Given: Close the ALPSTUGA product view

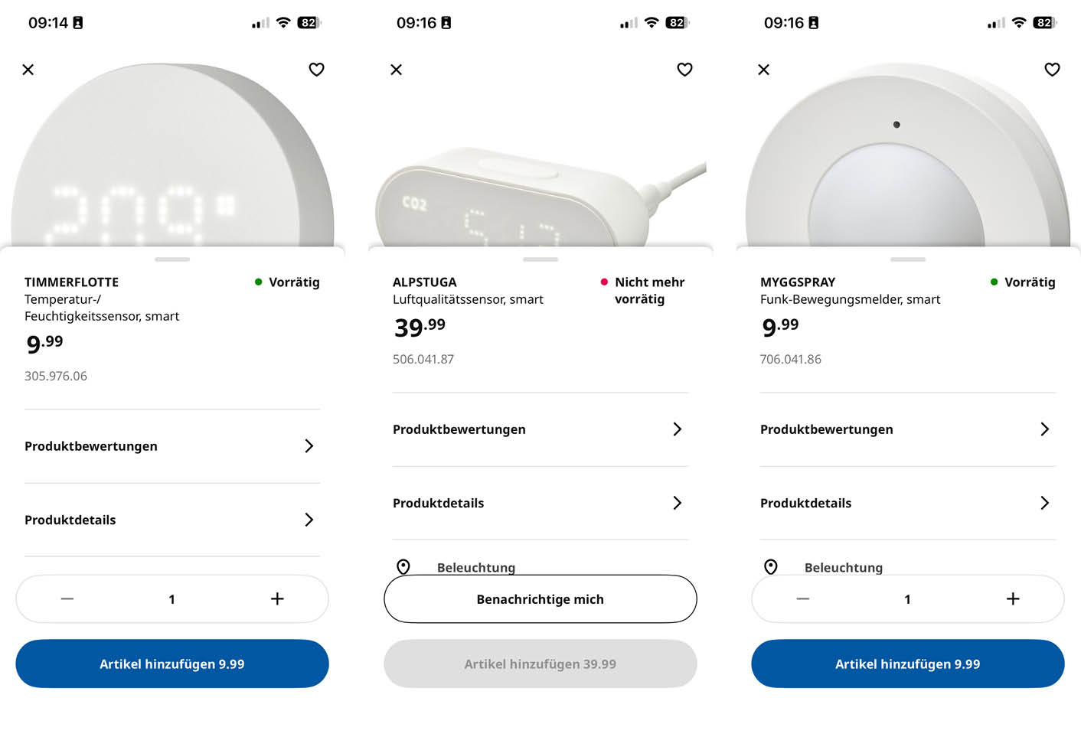Looking at the screenshot, I should [x=396, y=70].
